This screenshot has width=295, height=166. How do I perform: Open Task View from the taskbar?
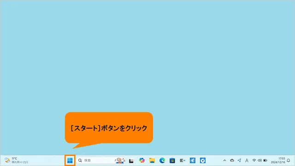pos(131,160)
